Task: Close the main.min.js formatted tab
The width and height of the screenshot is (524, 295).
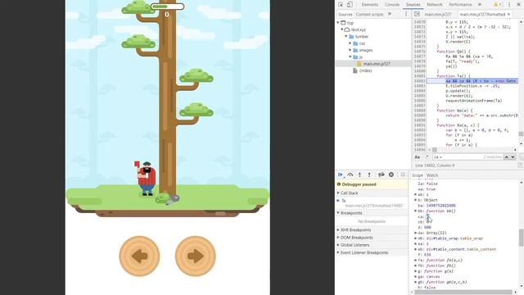Action: point(508,15)
